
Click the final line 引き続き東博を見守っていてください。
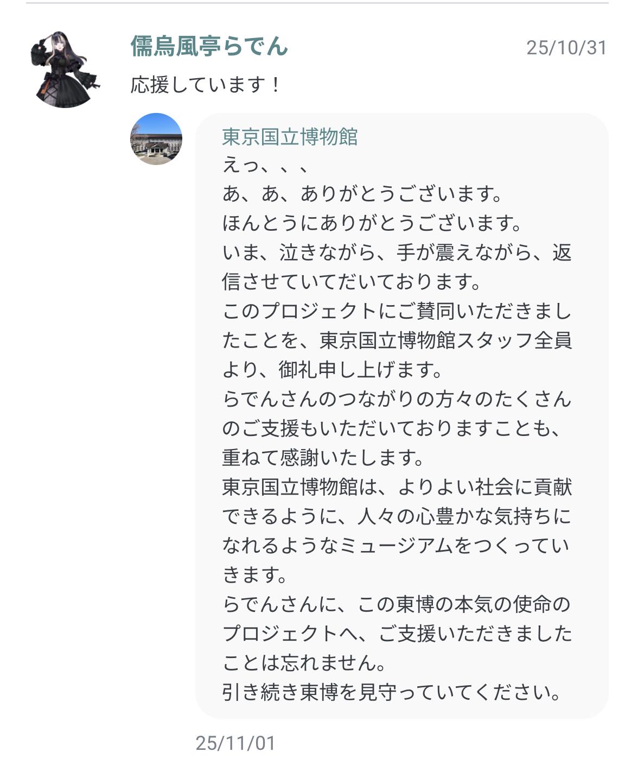[392, 692]
